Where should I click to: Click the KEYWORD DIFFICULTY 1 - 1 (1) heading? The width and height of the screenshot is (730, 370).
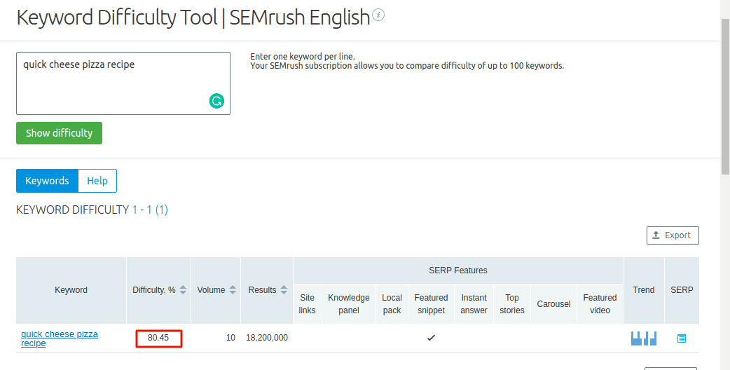coord(92,210)
